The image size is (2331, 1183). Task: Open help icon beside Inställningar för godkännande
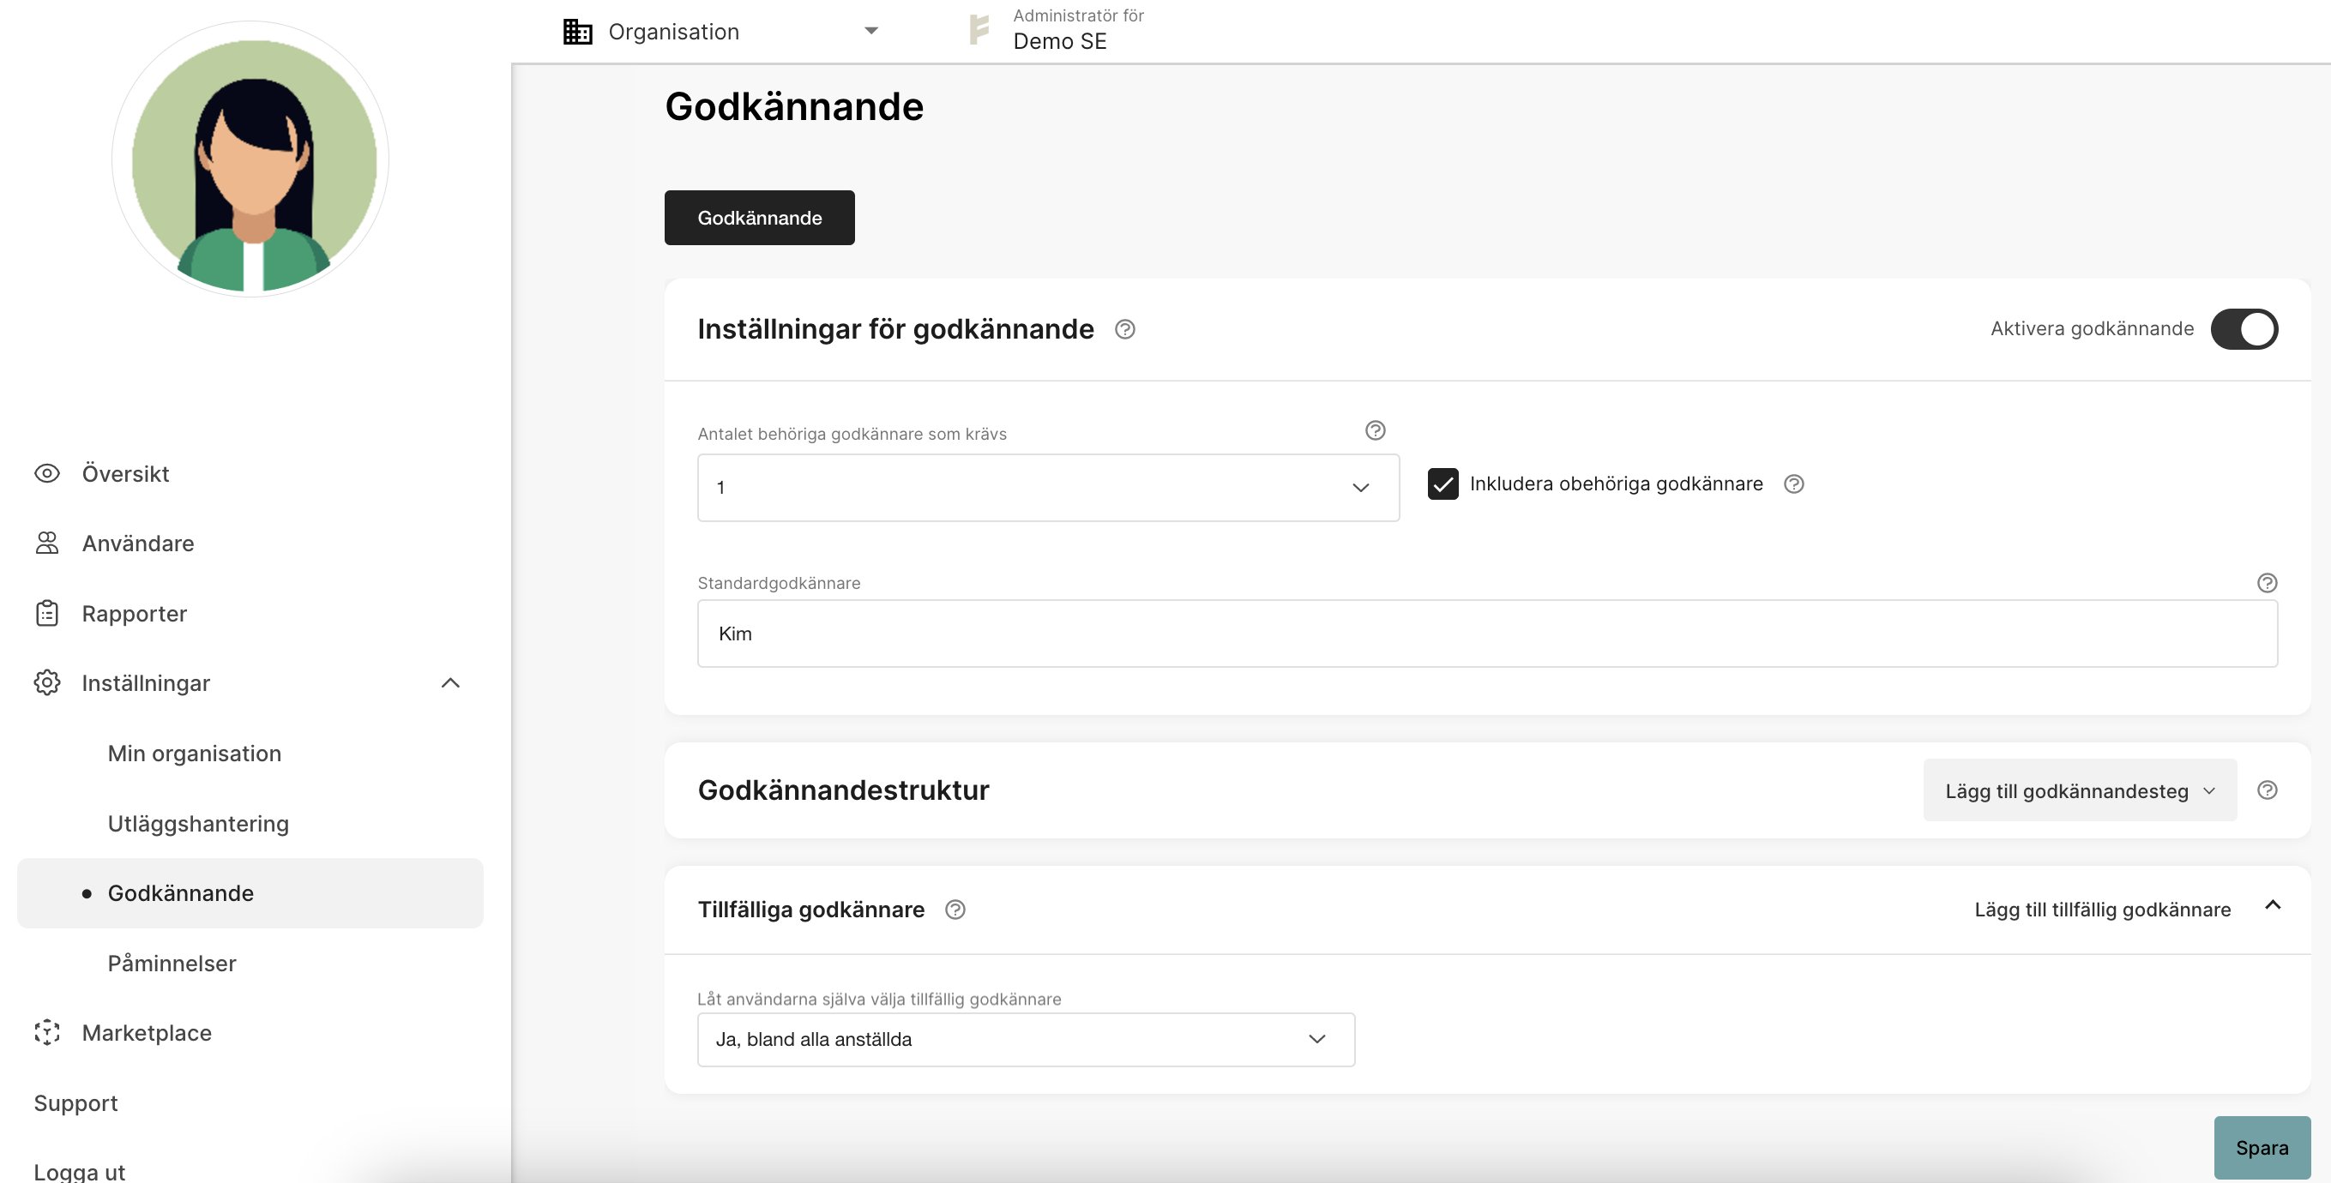click(x=1125, y=329)
